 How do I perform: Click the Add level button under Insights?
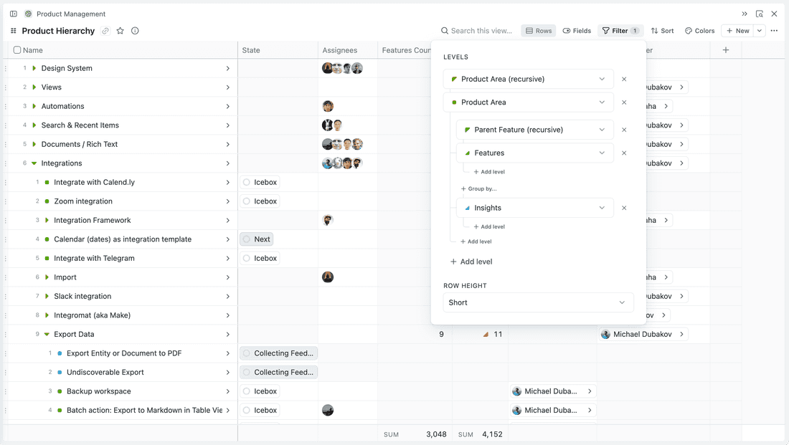point(488,226)
